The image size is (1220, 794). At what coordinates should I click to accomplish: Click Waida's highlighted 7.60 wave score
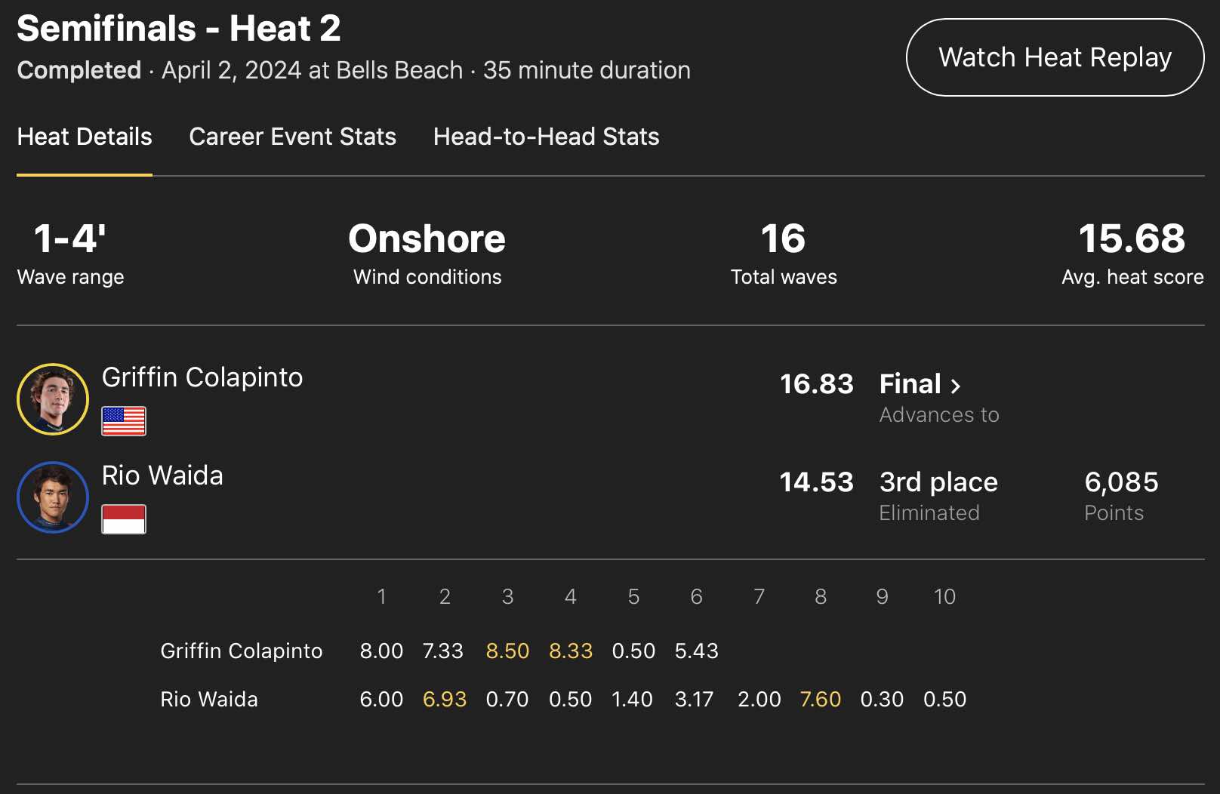[x=820, y=699]
